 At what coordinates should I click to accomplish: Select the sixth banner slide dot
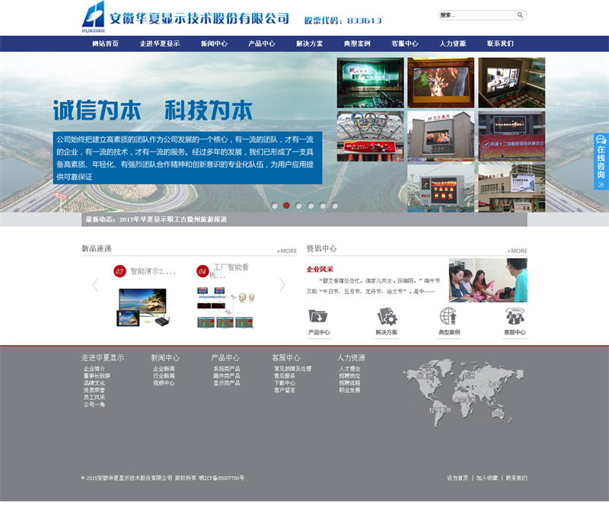[335, 206]
